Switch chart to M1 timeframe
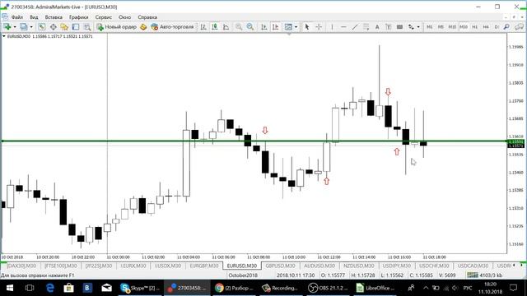The width and height of the screenshot is (527, 296). click(430, 27)
